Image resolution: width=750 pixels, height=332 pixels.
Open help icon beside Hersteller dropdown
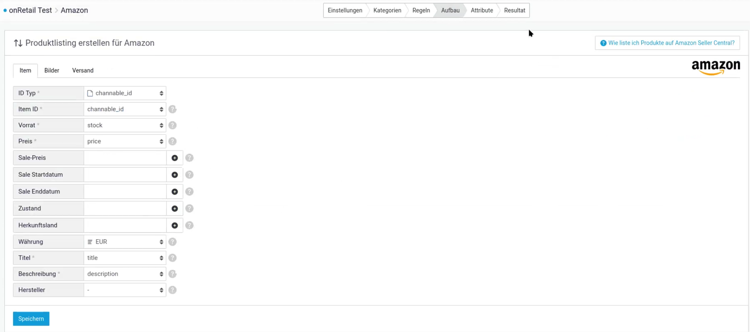tap(173, 290)
